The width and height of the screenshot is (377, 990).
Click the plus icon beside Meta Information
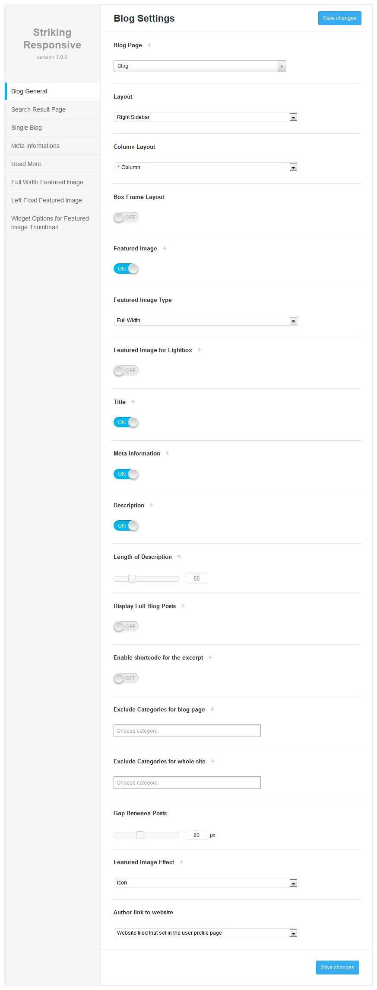[168, 453]
